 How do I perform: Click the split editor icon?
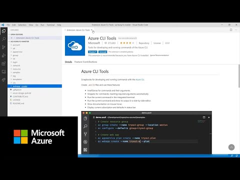231,30
